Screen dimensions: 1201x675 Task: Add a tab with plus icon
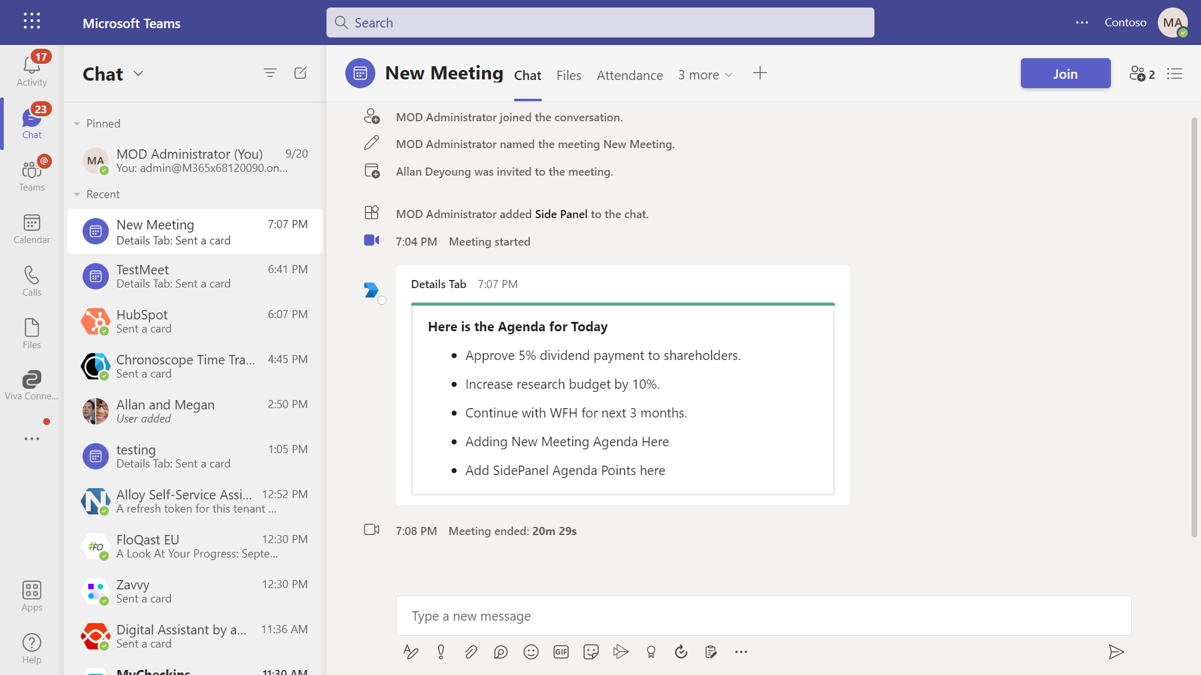click(760, 73)
